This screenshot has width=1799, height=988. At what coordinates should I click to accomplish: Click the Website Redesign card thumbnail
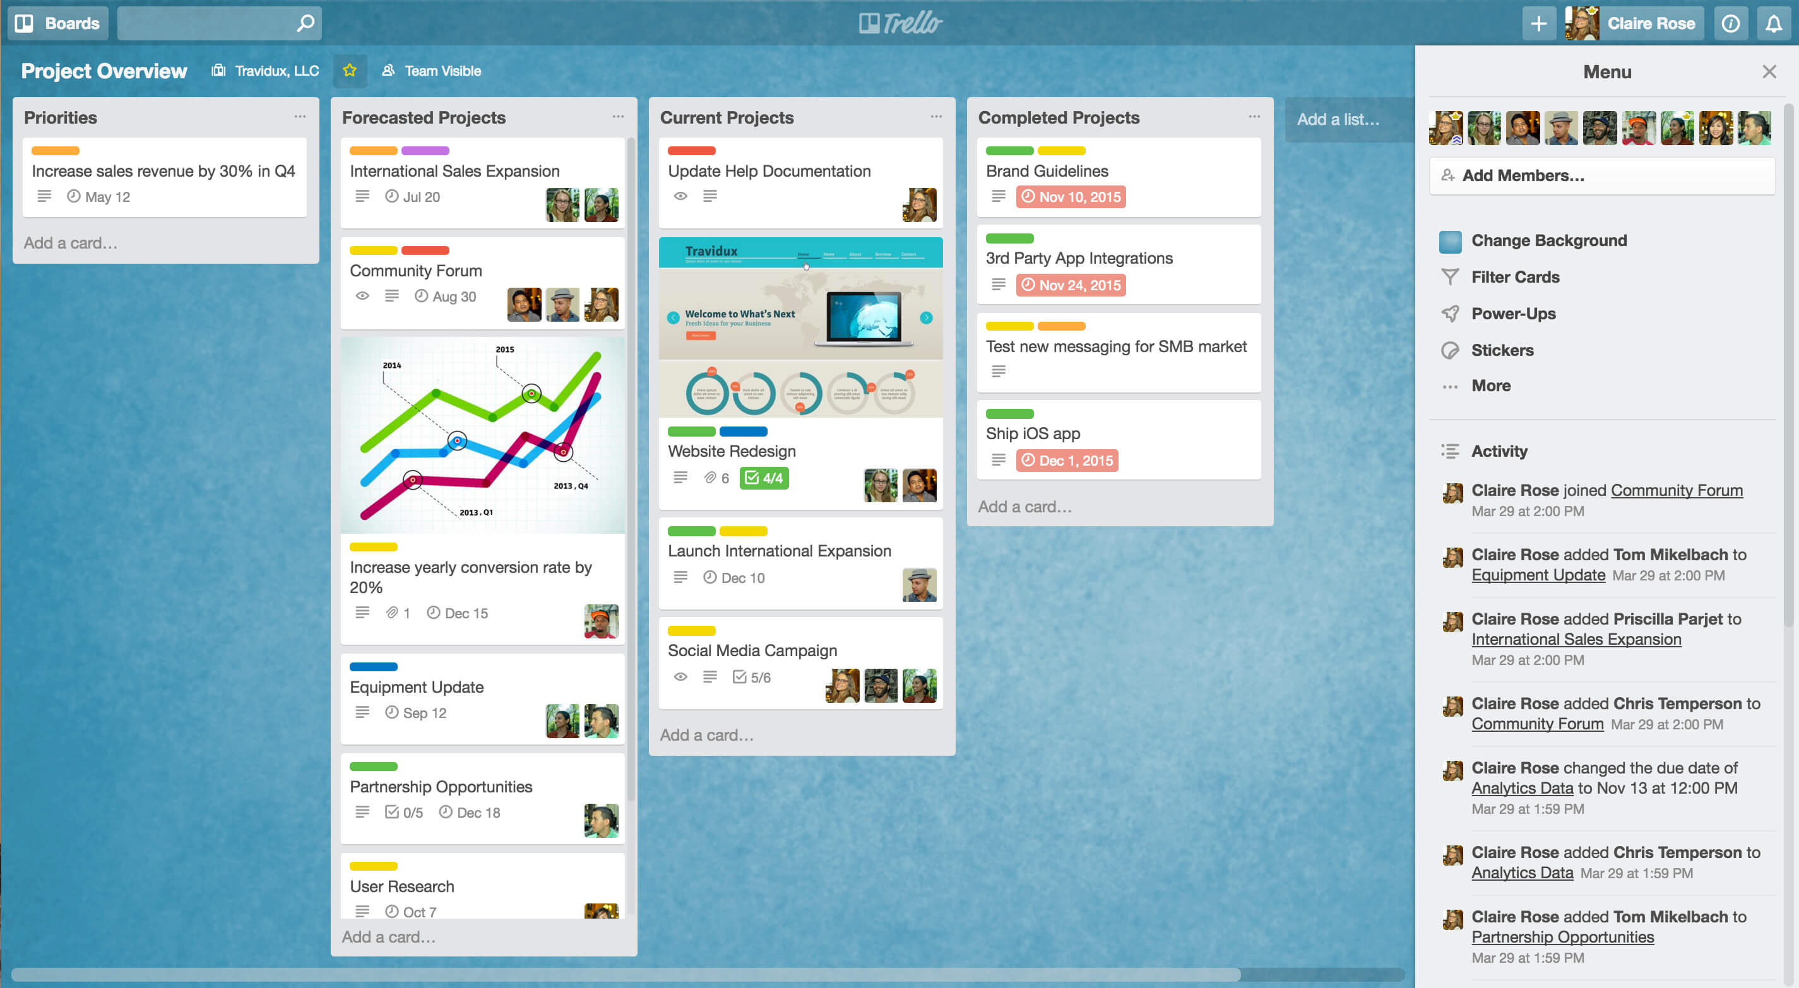coord(801,329)
